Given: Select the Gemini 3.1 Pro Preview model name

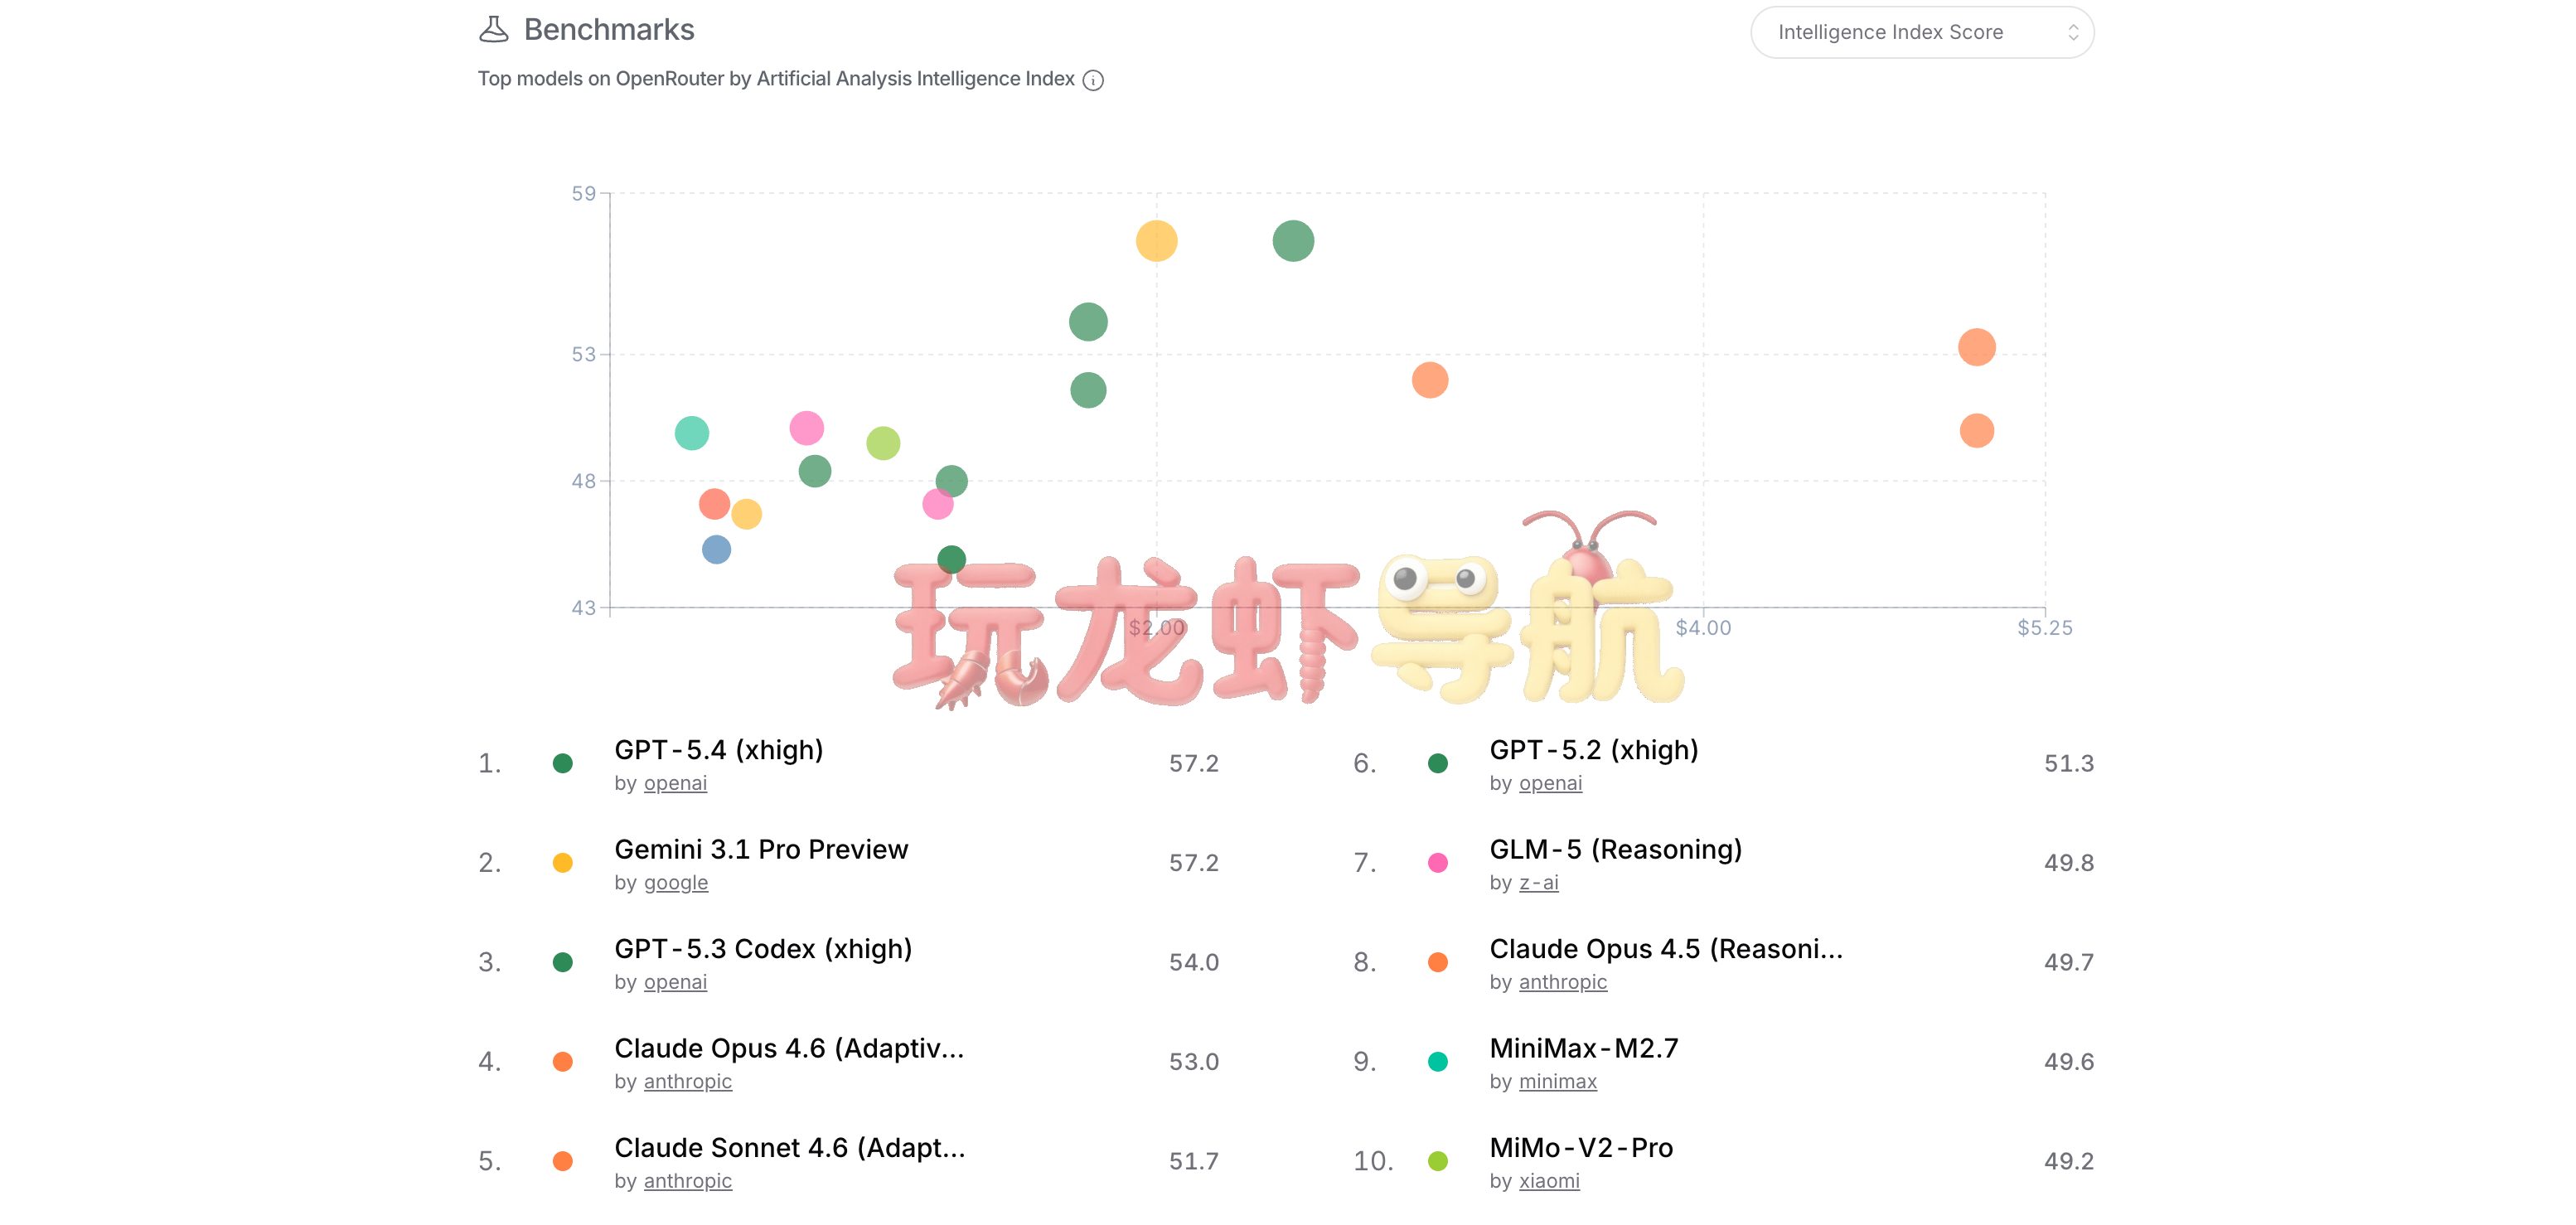Looking at the screenshot, I should click(761, 849).
